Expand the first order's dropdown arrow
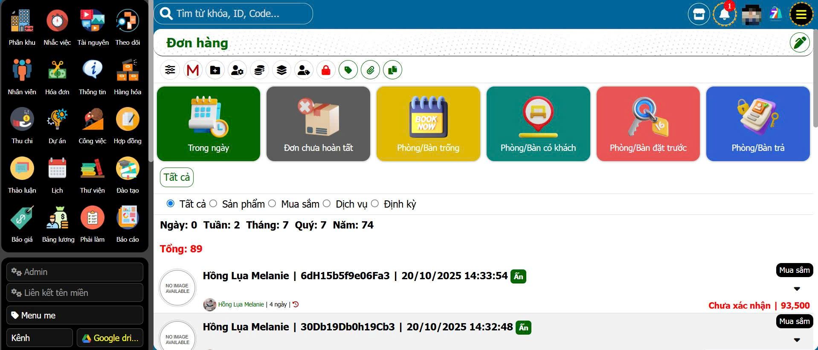Image resolution: width=818 pixels, height=350 pixels. click(x=797, y=289)
